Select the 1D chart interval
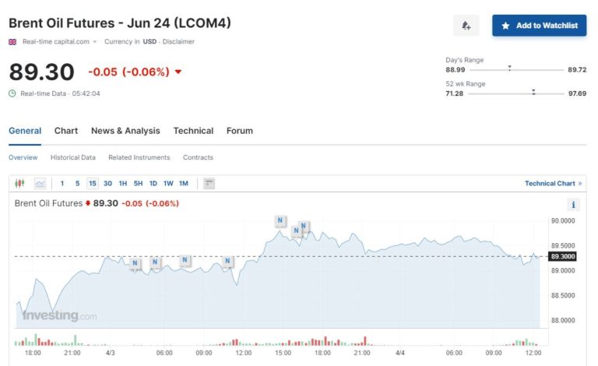The image size is (598, 366). (153, 184)
